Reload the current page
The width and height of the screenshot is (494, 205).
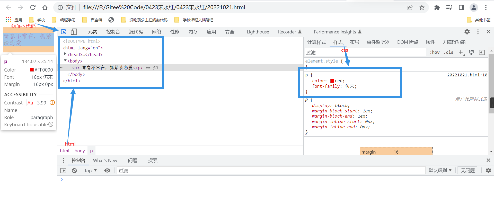[33, 7]
